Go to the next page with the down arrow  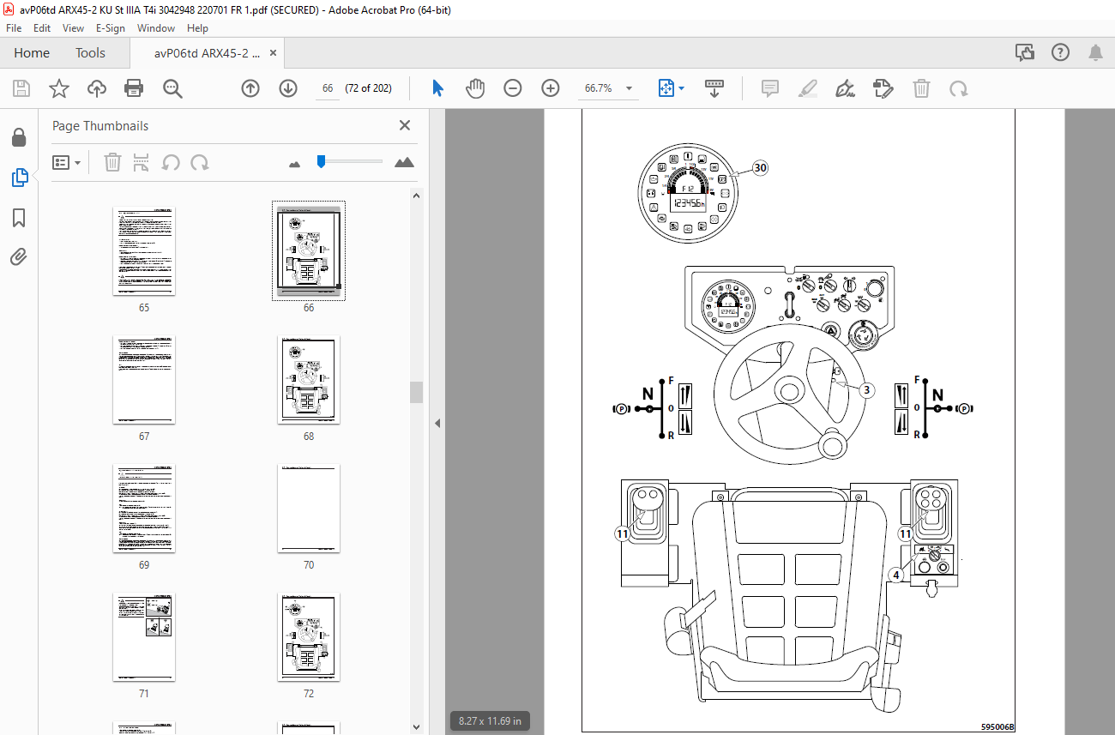(x=288, y=88)
